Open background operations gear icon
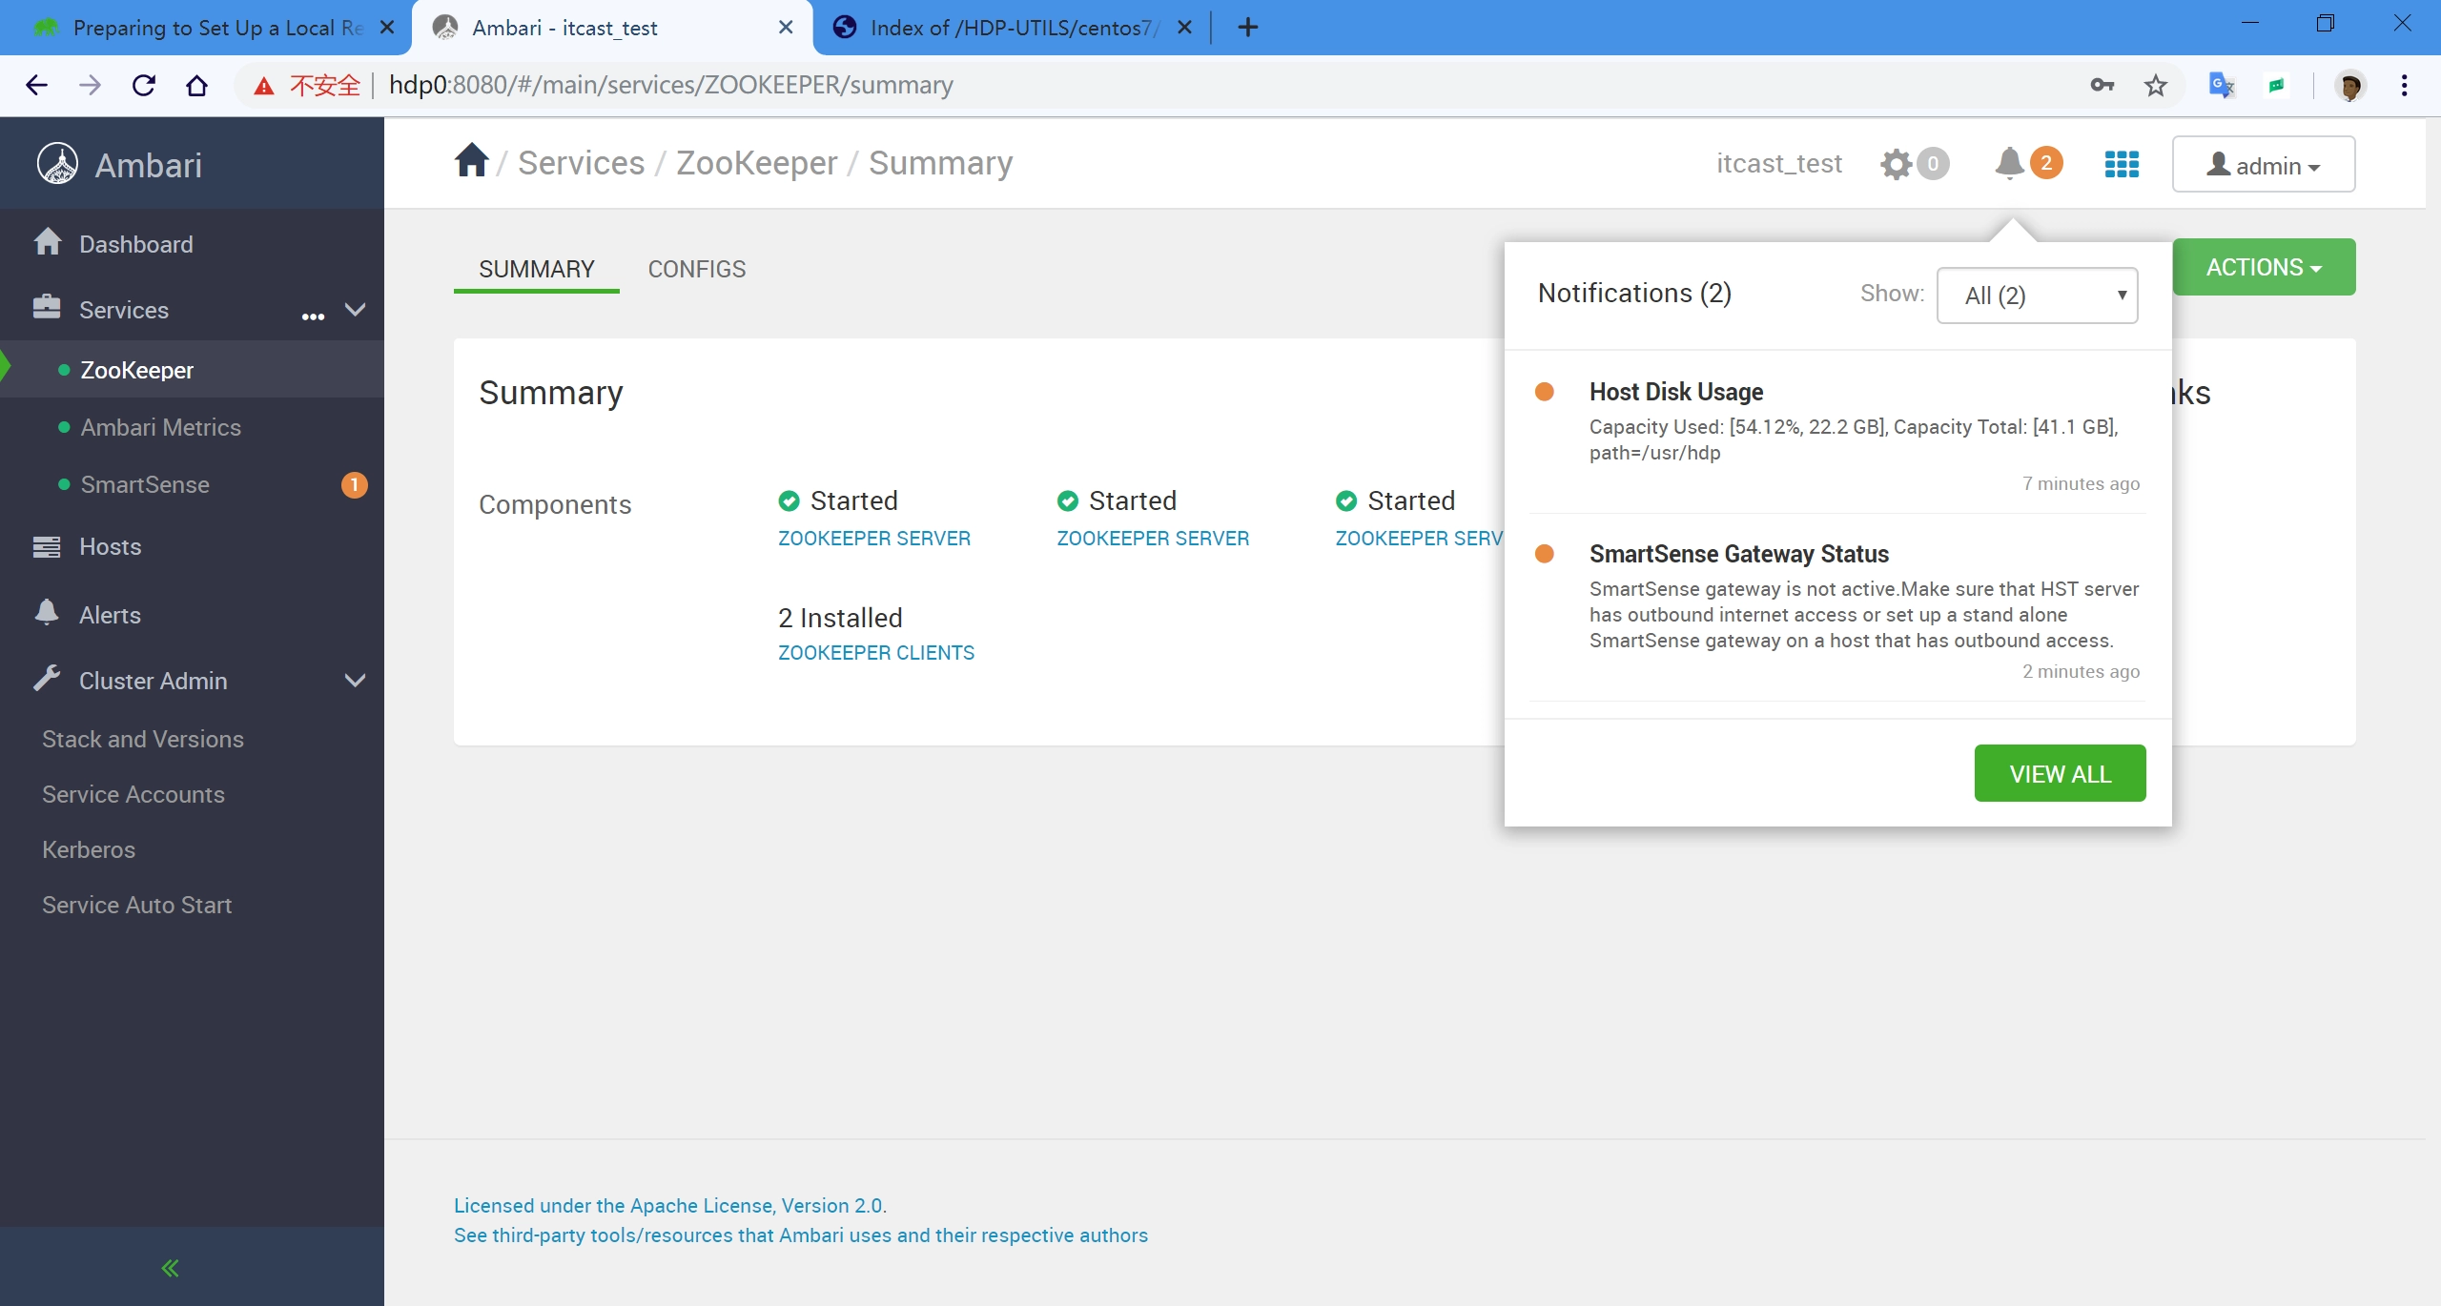The height and width of the screenshot is (1306, 2441). pyautogui.click(x=1896, y=164)
